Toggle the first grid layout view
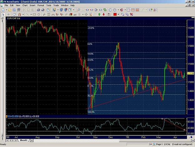The height and width of the screenshot is (147, 195). click(129, 10)
